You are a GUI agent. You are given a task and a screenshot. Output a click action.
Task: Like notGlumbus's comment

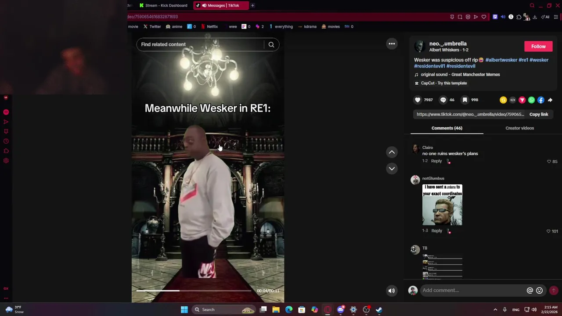[x=548, y=231]
